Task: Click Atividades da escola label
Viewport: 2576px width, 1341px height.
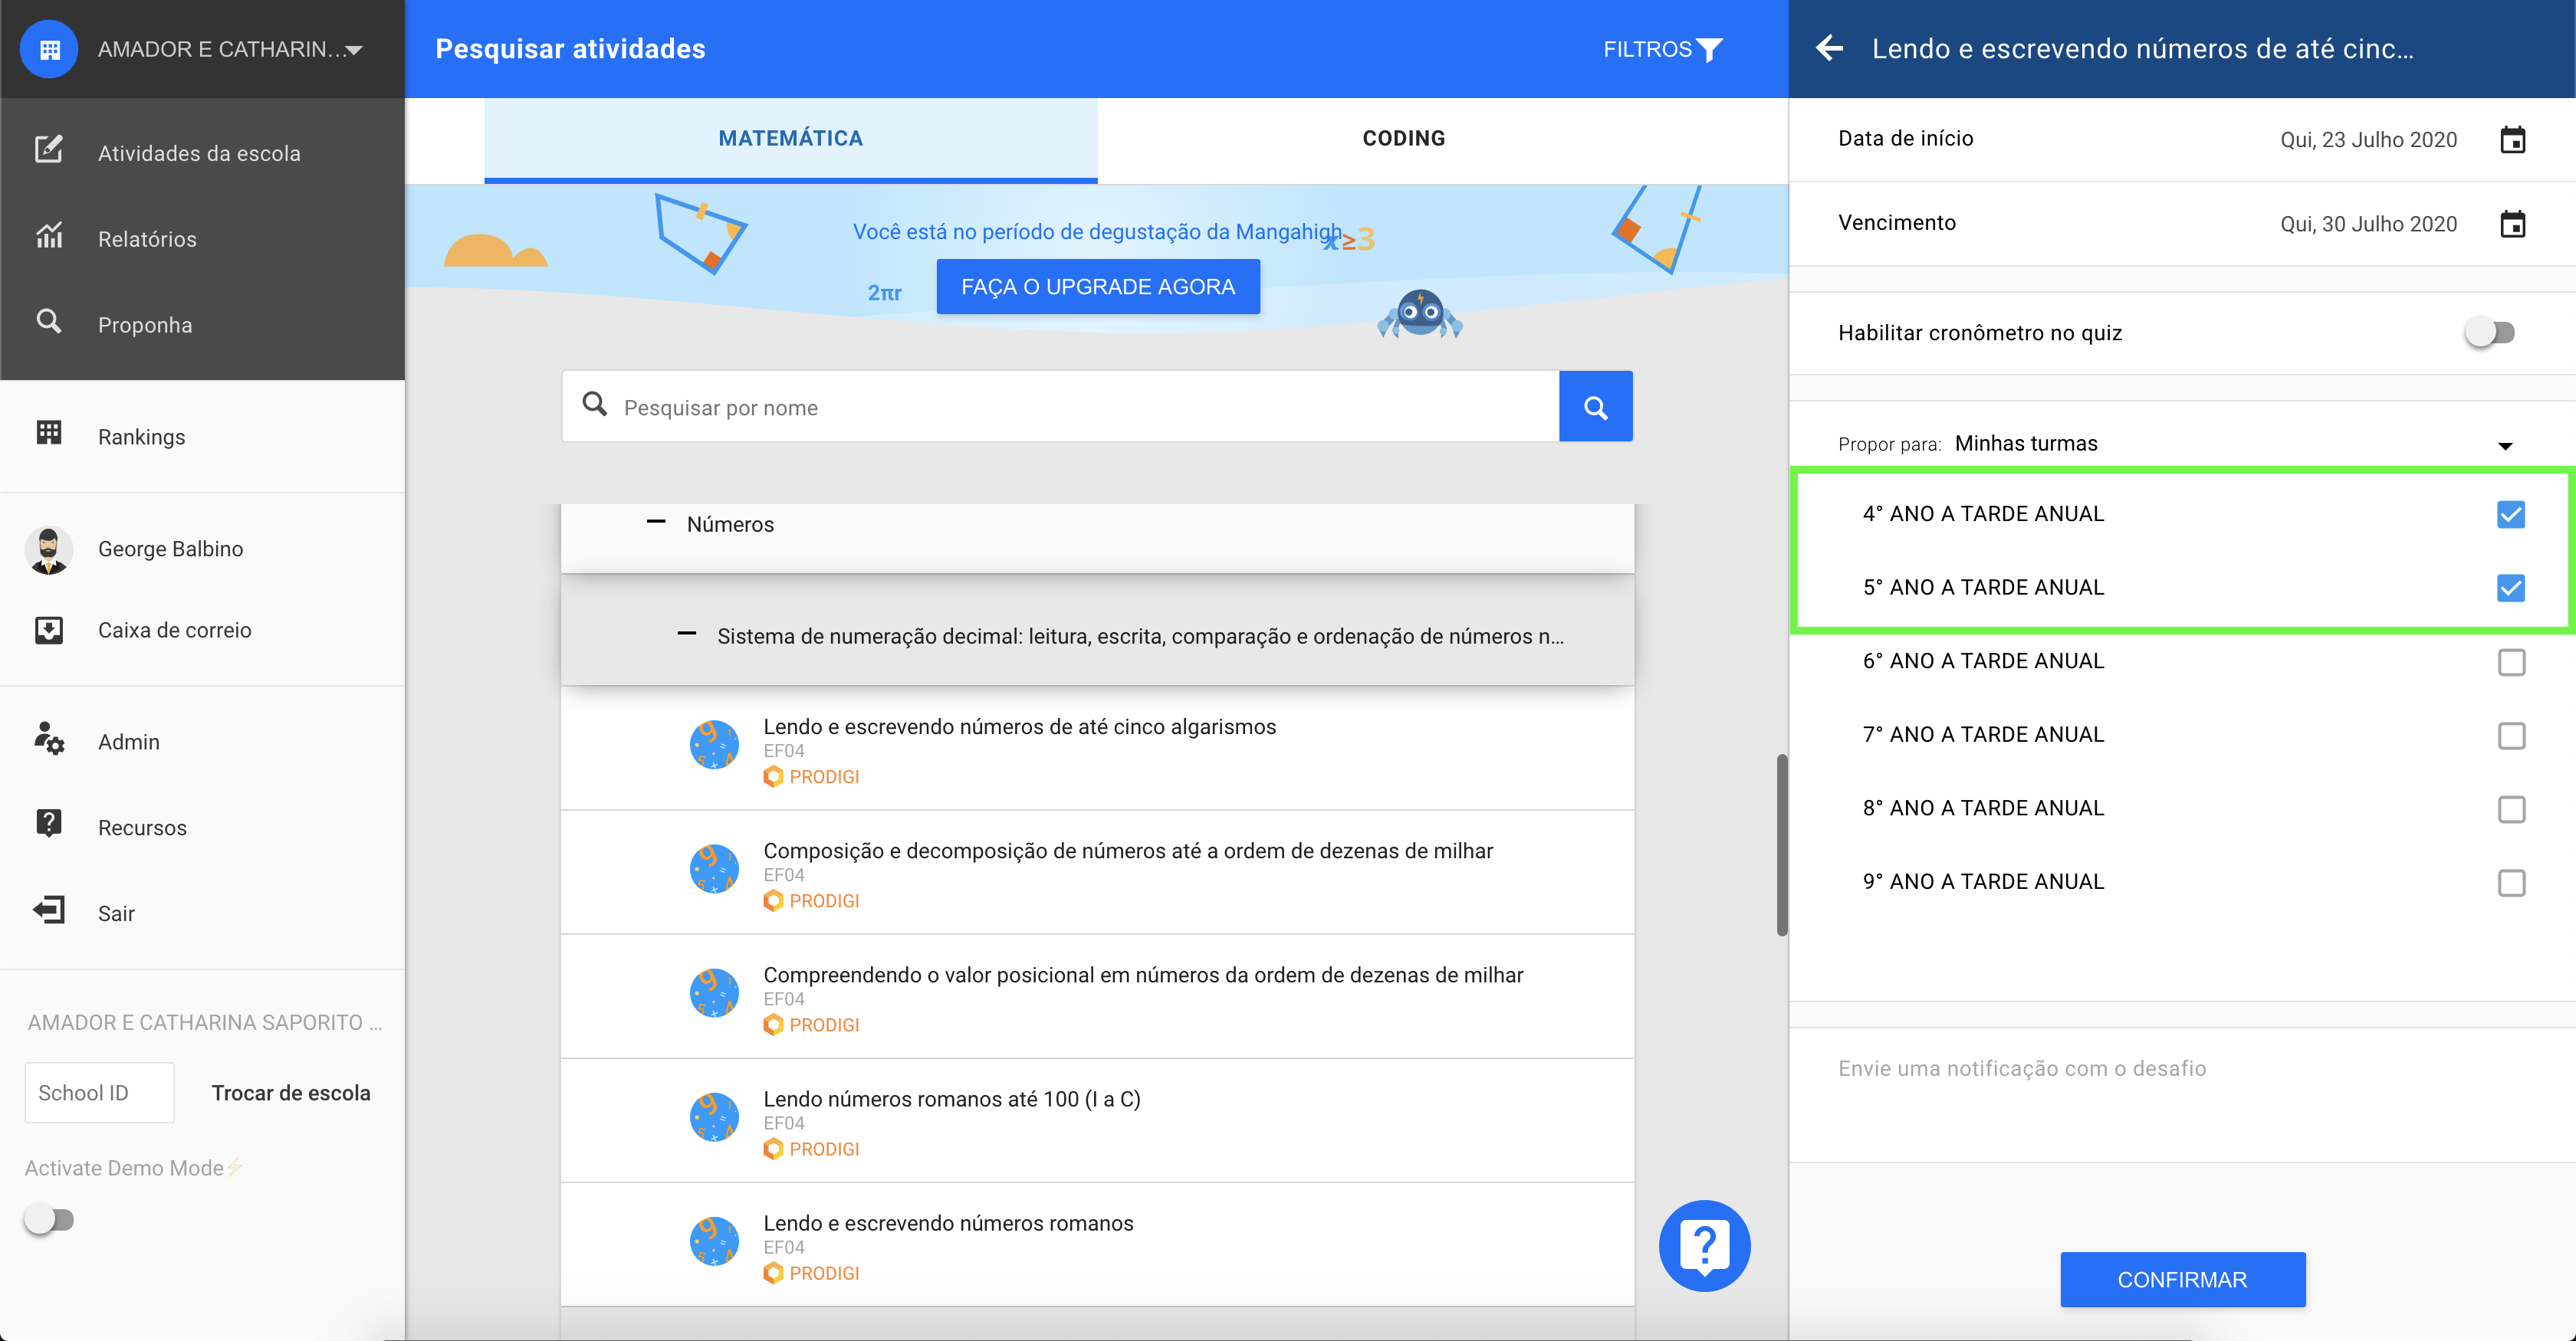Action: tap(199, 153)
